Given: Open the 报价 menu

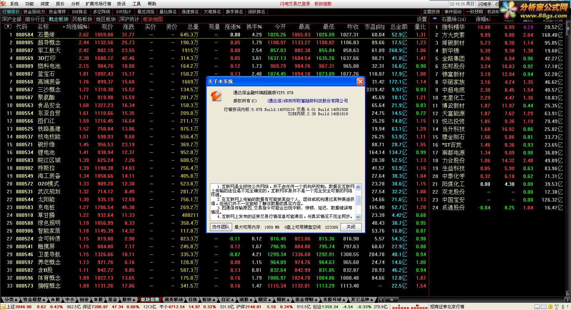Looking at the screenshot, I should pos(60,4).
